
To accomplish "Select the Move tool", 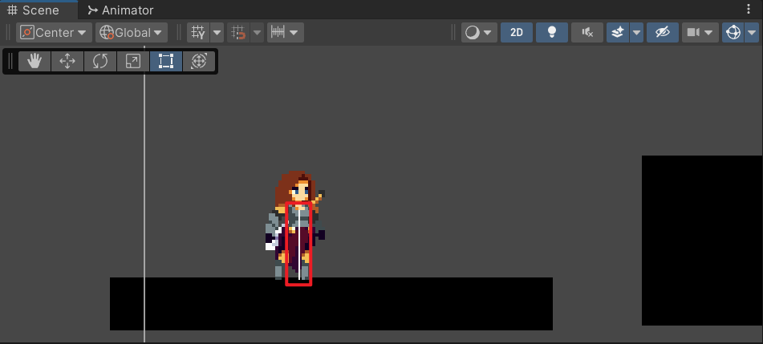I will point(67,62).
